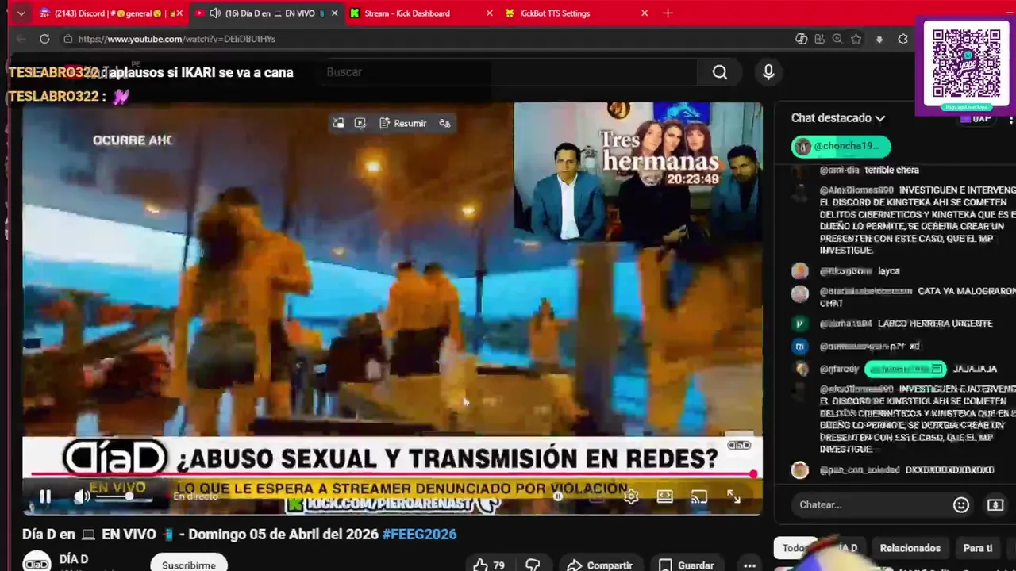Expand the 'Chat destacado' dropdown
Screen dimensions: 1016x571
point(838,117)
